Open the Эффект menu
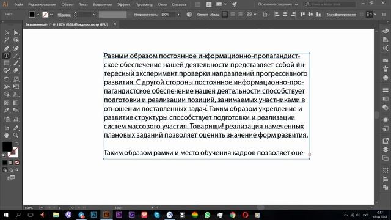This screenshot has width=391, height=220. click(x=123, y=5)
